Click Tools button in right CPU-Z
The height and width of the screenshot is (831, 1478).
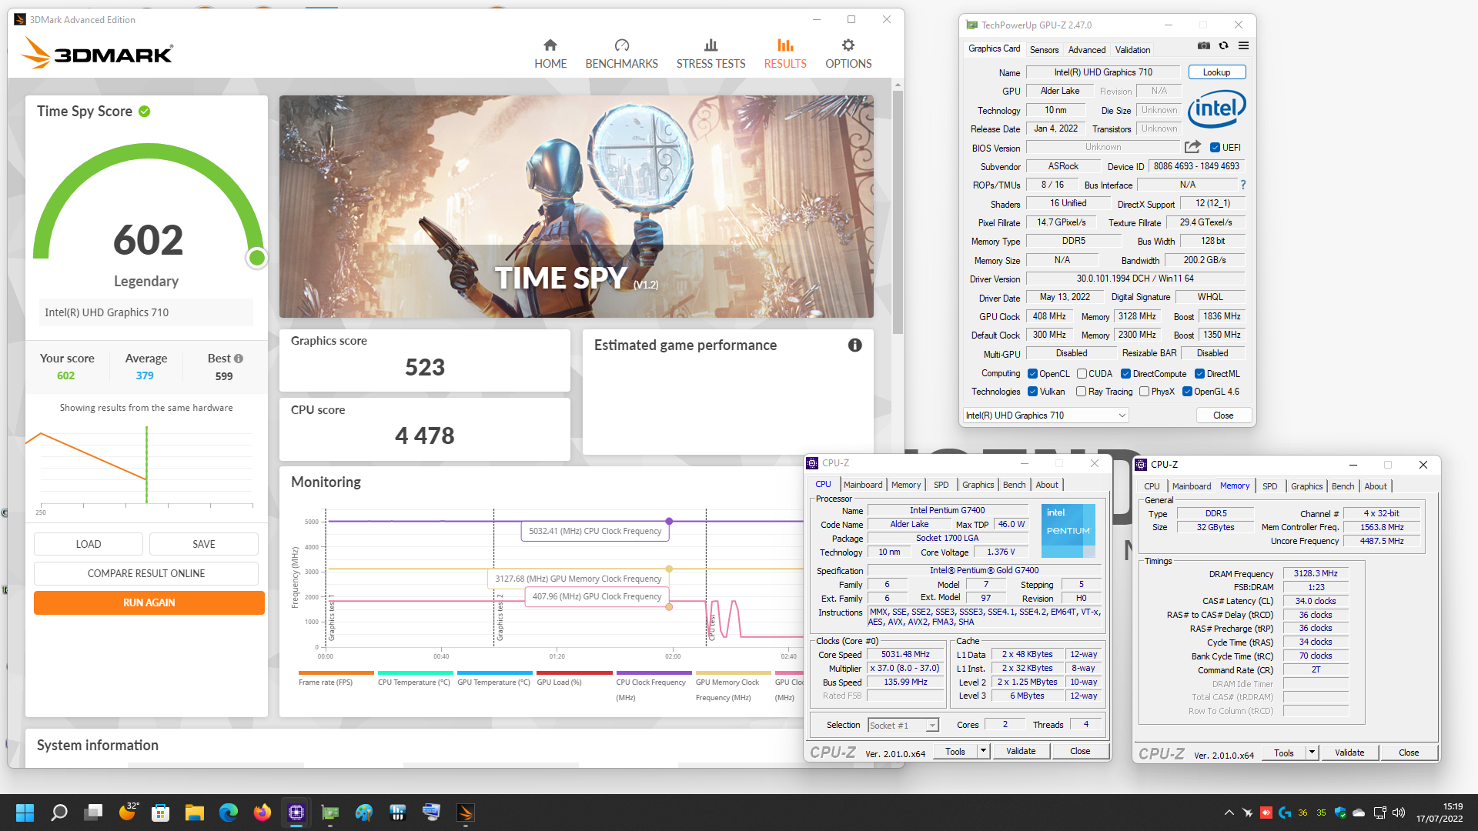[x=1283, y=753]
